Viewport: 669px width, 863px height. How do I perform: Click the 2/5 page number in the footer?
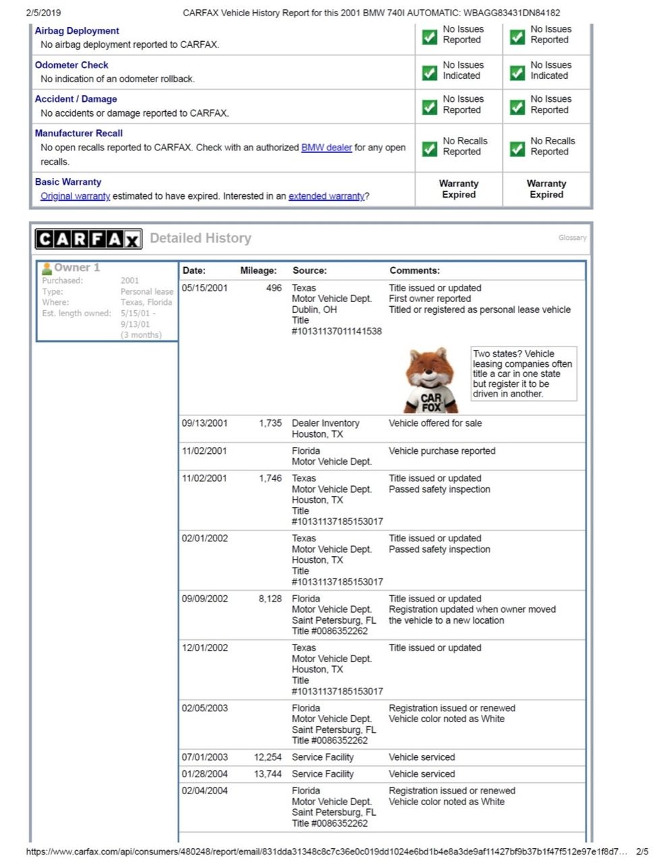click(642, 852)
